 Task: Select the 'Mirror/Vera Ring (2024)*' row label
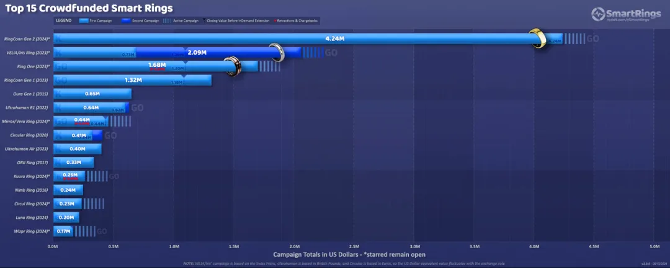point(27,122)
